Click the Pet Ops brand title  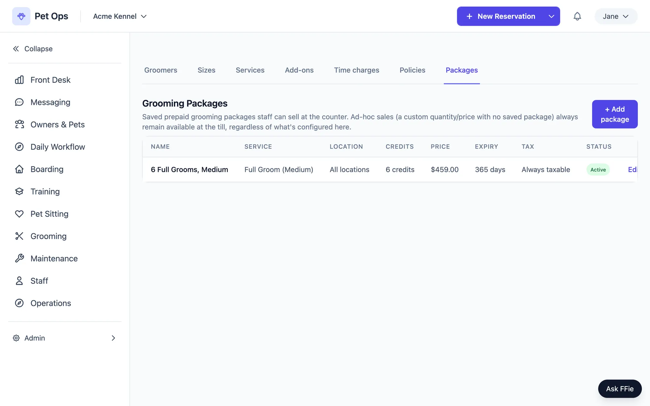point(51,16)
